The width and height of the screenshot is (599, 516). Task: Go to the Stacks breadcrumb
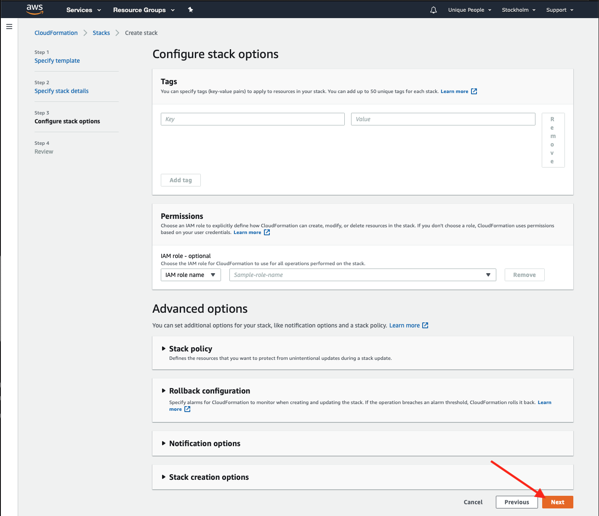click(101, 33)
